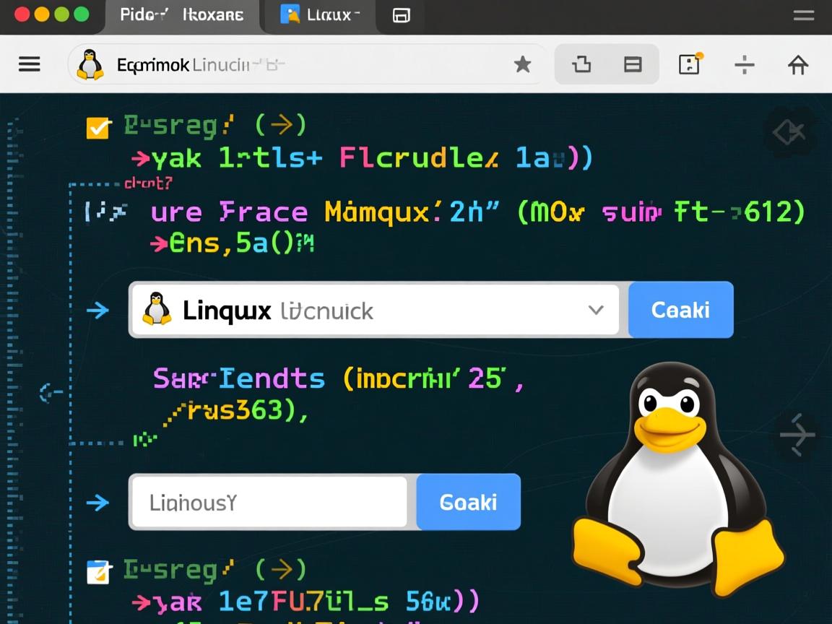
Task: Select the Tux icon inside the Linqux field
Action: tap(157, 310)
